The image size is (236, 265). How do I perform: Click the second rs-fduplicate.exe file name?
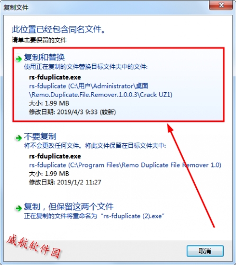point(55,156)
